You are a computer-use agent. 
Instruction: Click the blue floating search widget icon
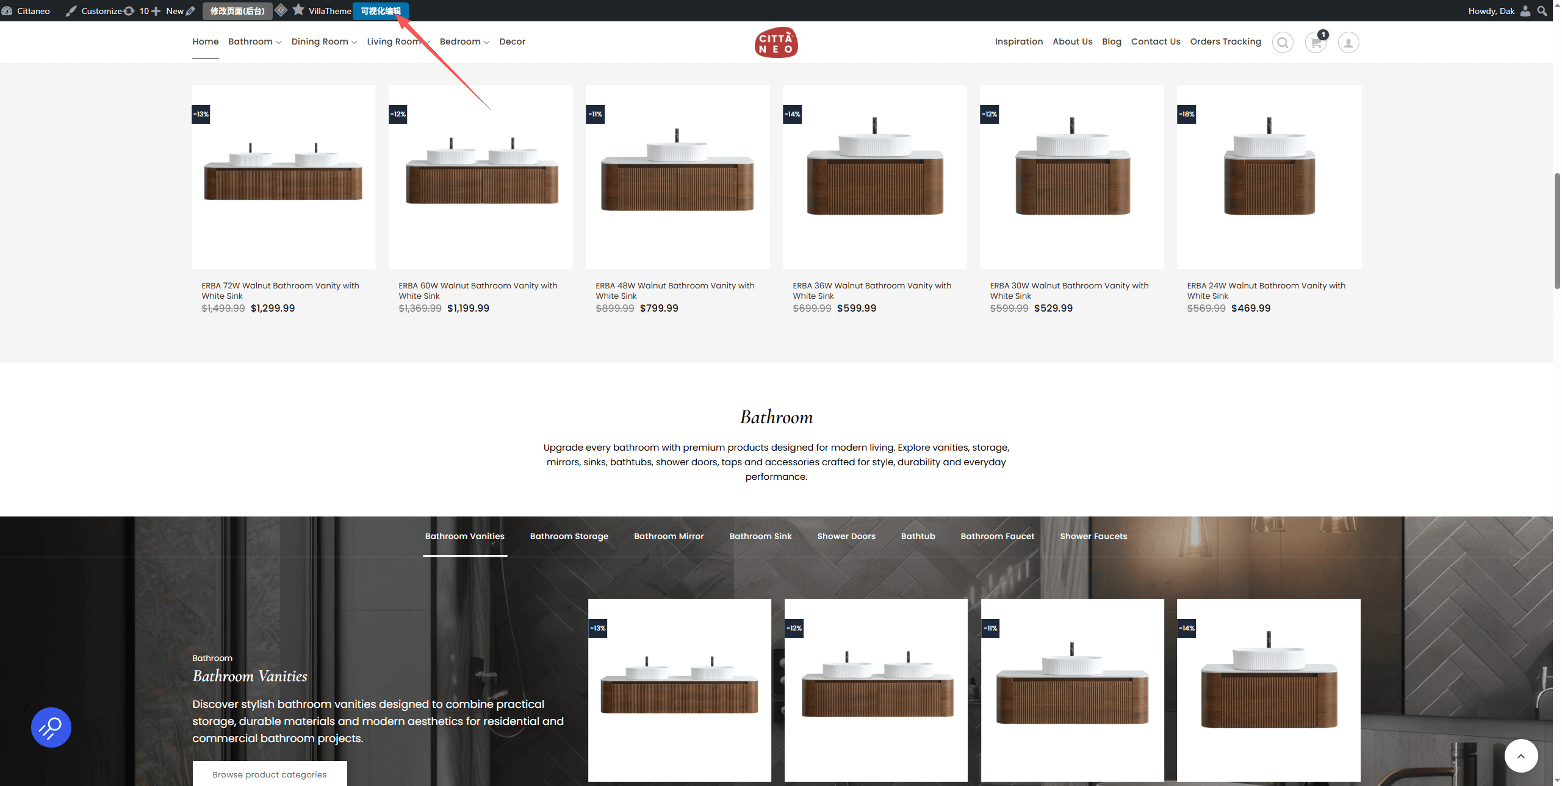pyautogui.click(x=51, y=727)
